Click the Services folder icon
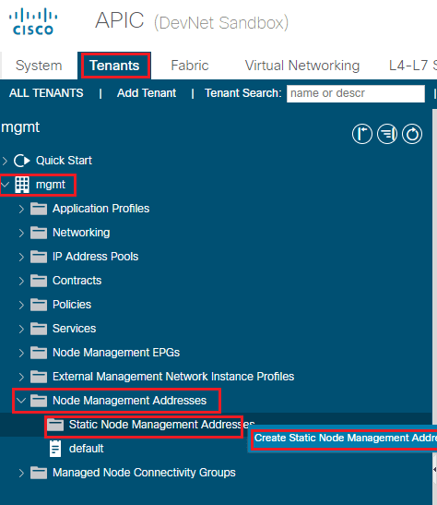The image size is (437, 505). click(x=39, y=329)
